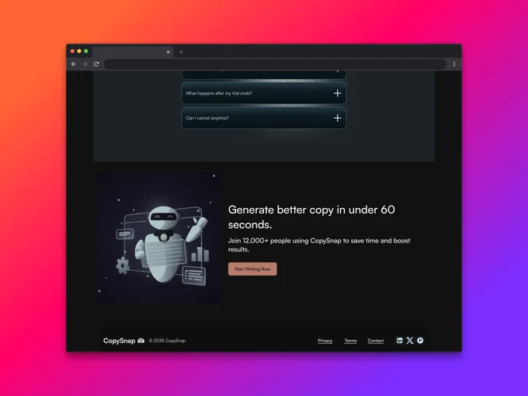
Task: Open the LinkedIn social icon
Action: [x=399, y=340]
